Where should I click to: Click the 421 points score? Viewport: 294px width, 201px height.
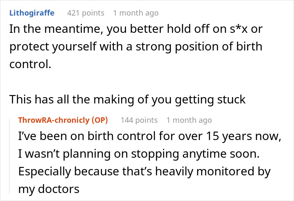pos(86,13)
